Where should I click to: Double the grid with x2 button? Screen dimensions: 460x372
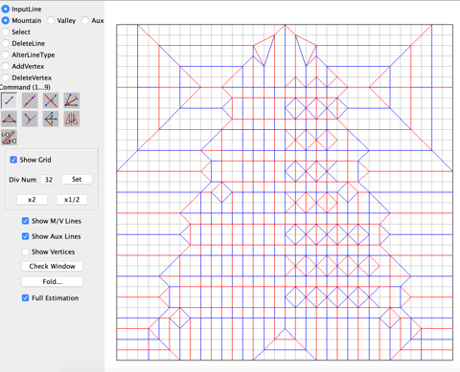(x=32, y=200)
